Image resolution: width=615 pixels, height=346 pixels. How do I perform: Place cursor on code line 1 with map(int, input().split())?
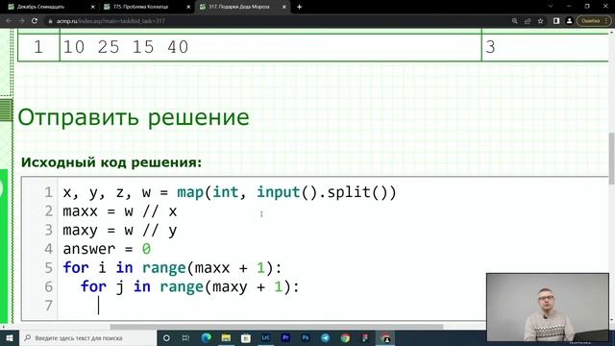pos(230,192)
